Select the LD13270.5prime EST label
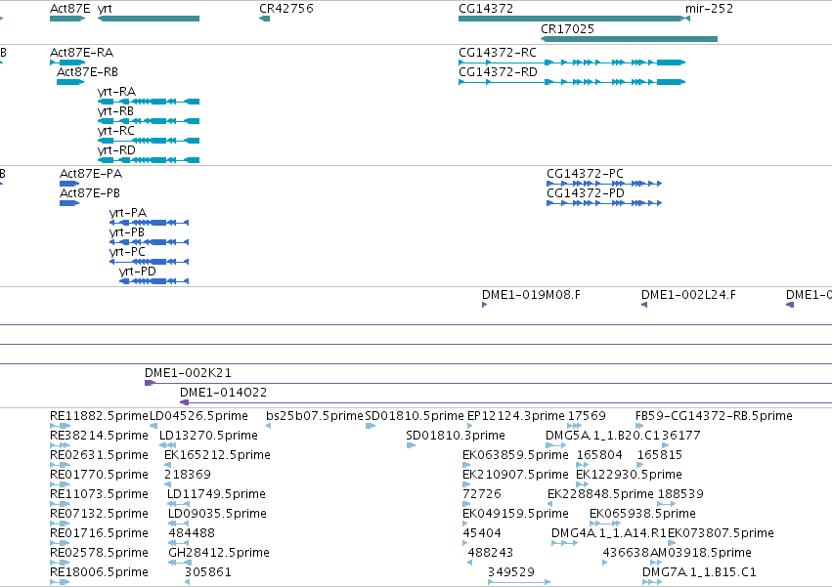This screenshot has width=832, height=587. click(208, 436)
